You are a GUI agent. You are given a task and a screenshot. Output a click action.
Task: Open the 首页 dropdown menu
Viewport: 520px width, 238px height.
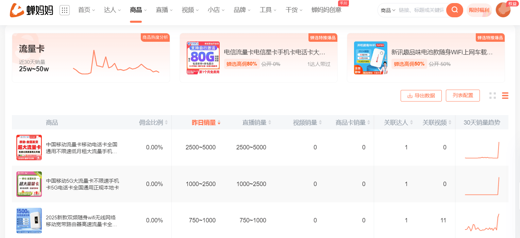(x=86, y=10)
